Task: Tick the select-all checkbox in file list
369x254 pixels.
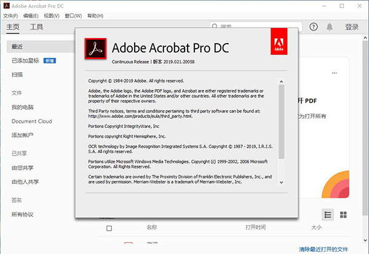Action: 109,228
